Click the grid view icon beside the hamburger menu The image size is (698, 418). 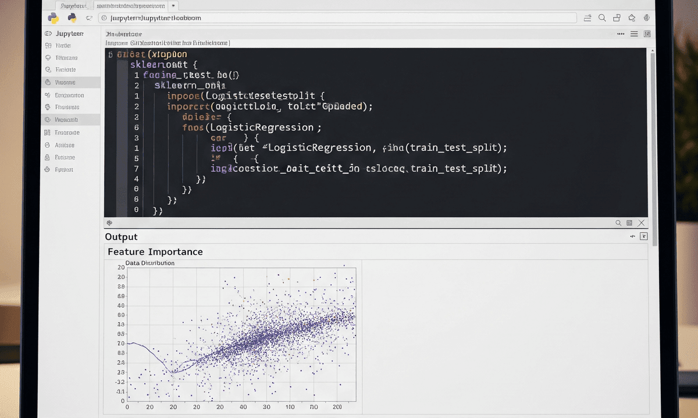point(647,34)
